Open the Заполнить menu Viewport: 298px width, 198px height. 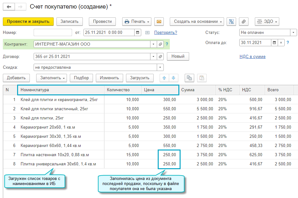tap(51, 78)
